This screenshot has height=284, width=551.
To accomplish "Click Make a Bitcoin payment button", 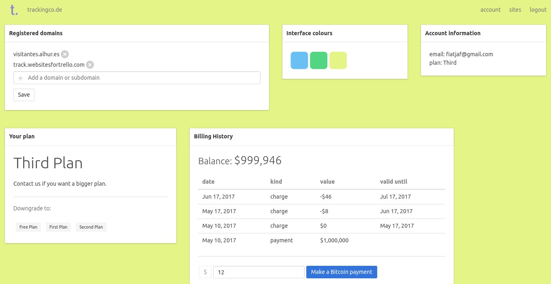I will coord(342,272).
